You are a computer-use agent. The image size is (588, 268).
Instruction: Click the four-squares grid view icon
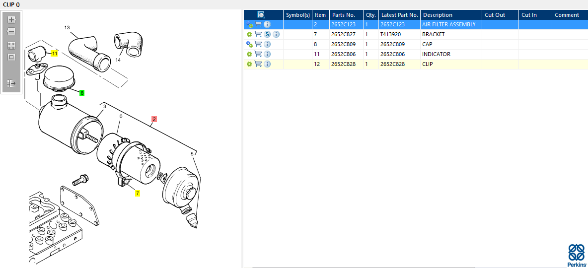[11, 46]
